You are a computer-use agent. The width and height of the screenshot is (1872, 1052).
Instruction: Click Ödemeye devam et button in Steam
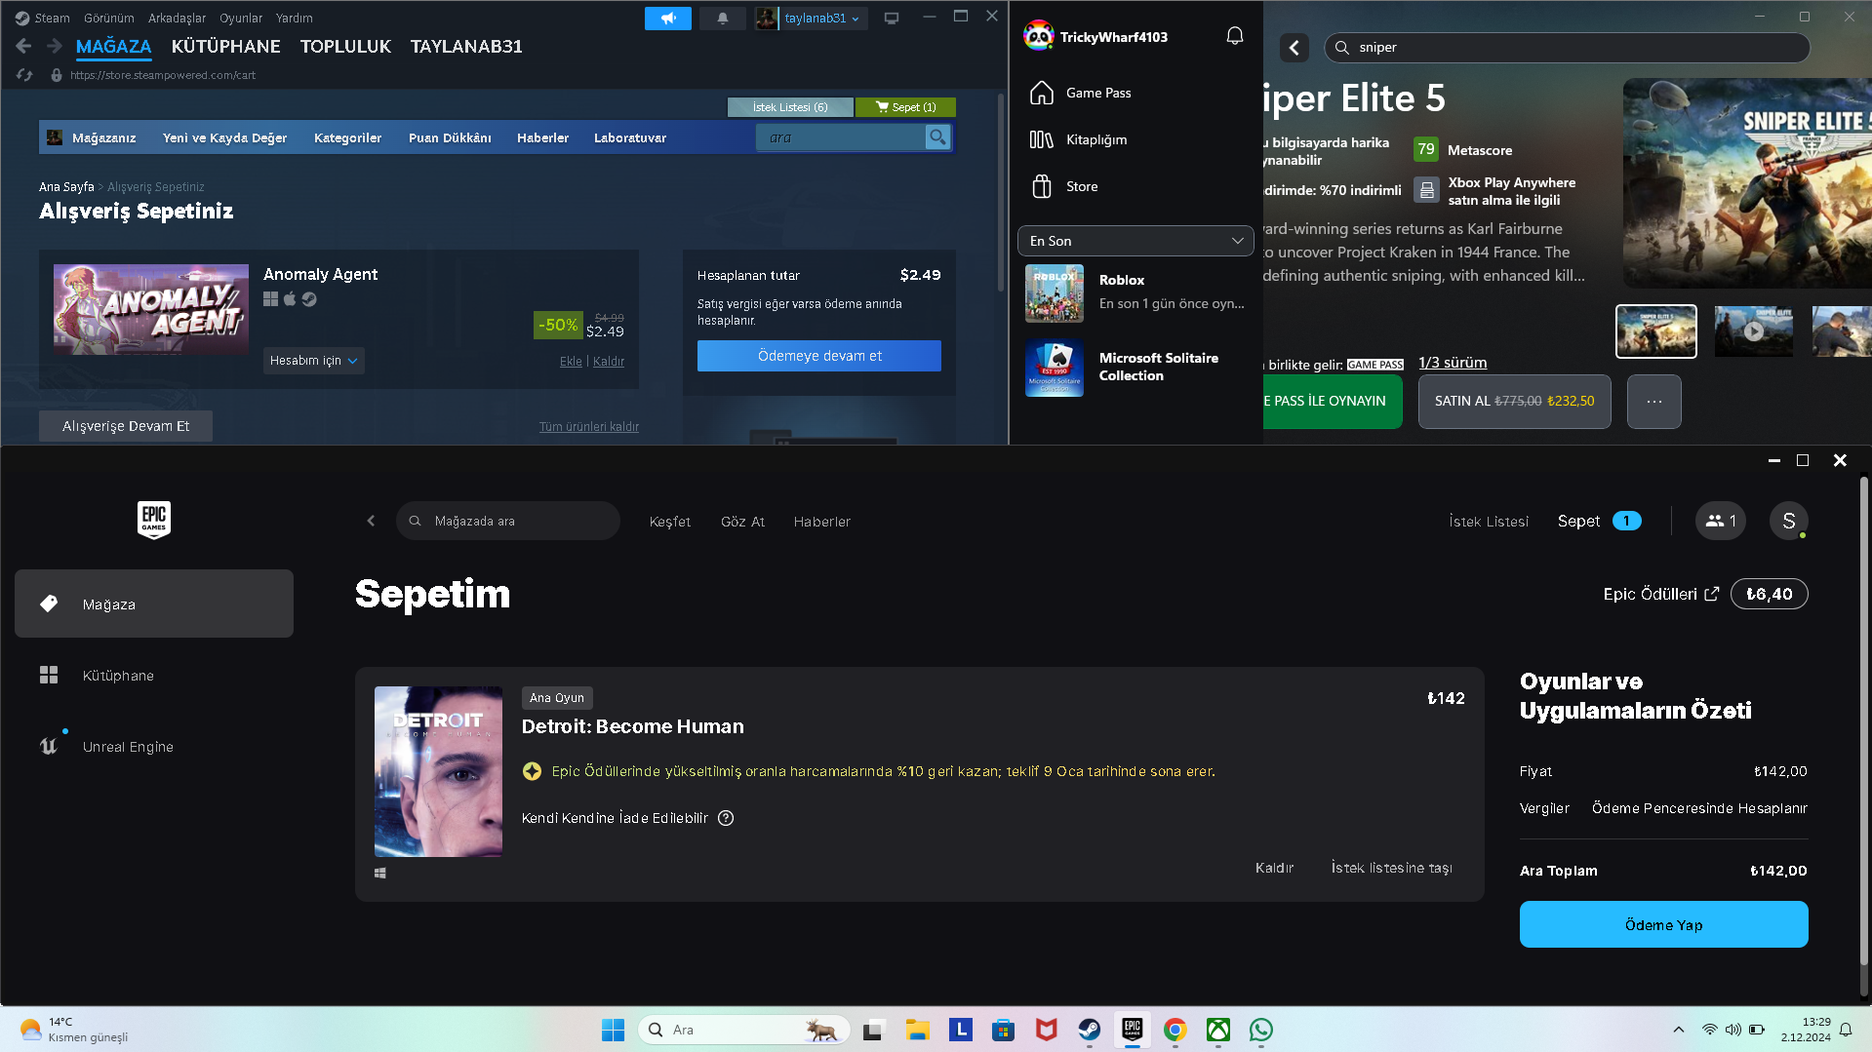click(819, 356)
